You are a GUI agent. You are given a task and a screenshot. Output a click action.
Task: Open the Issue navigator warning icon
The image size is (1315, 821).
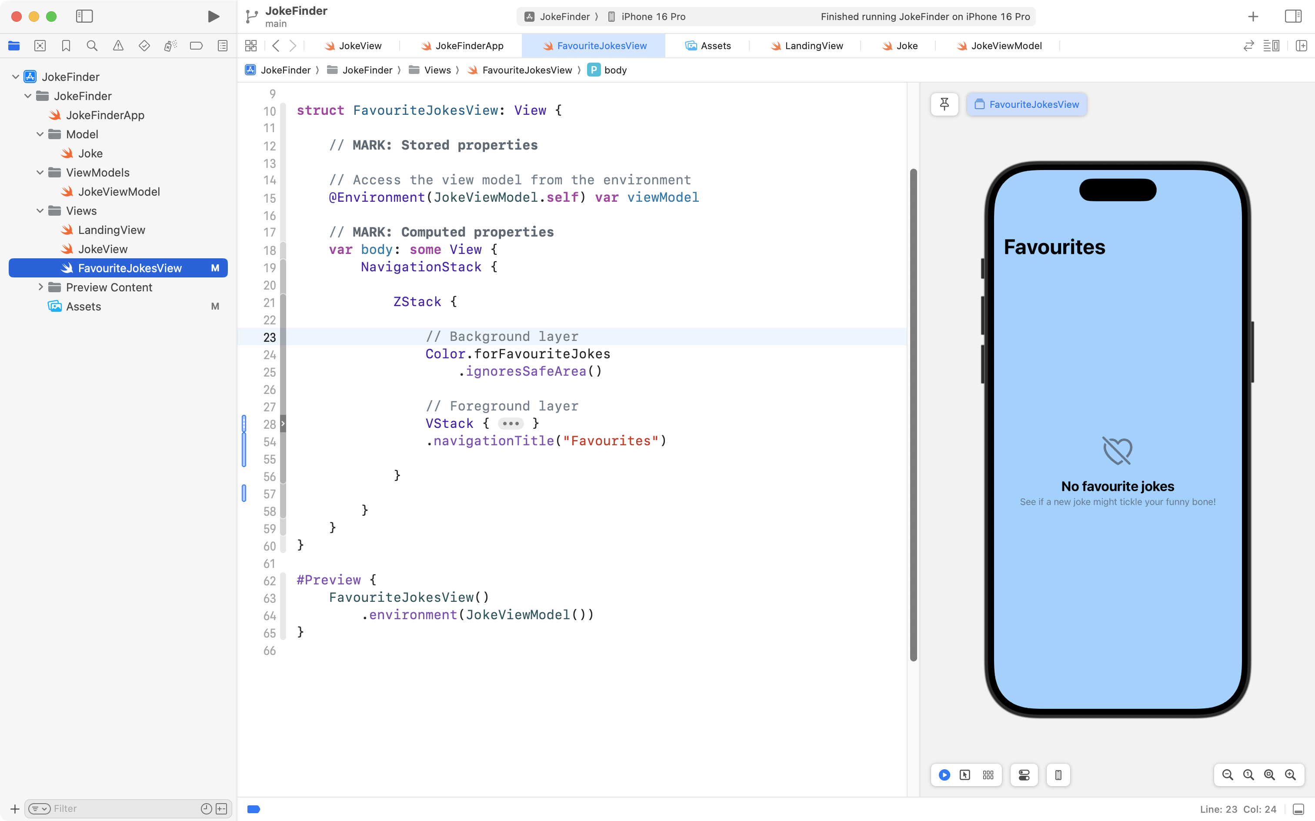118,46
